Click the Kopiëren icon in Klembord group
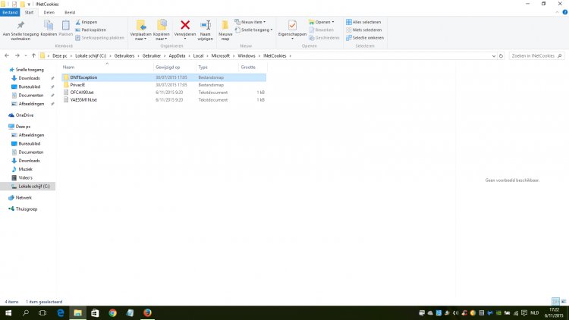Viewport: 569px width, 320px height. pos(49,28)
